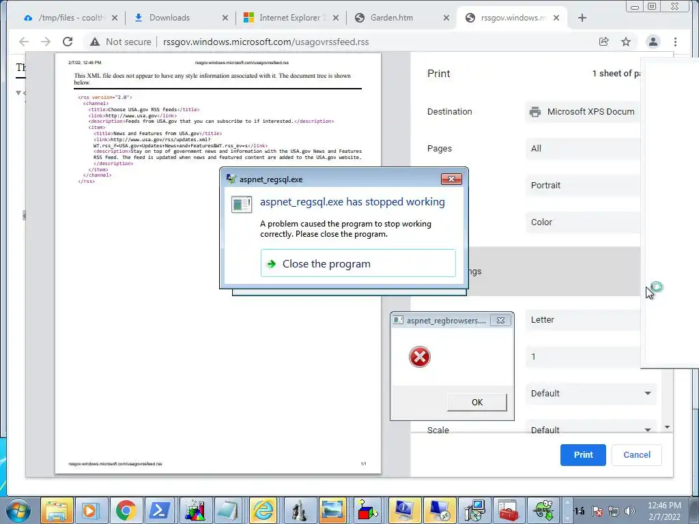Click the print preview page
The width and height of the screenshot is (699, 524).
pyautogui.click(x=218, y=263)
